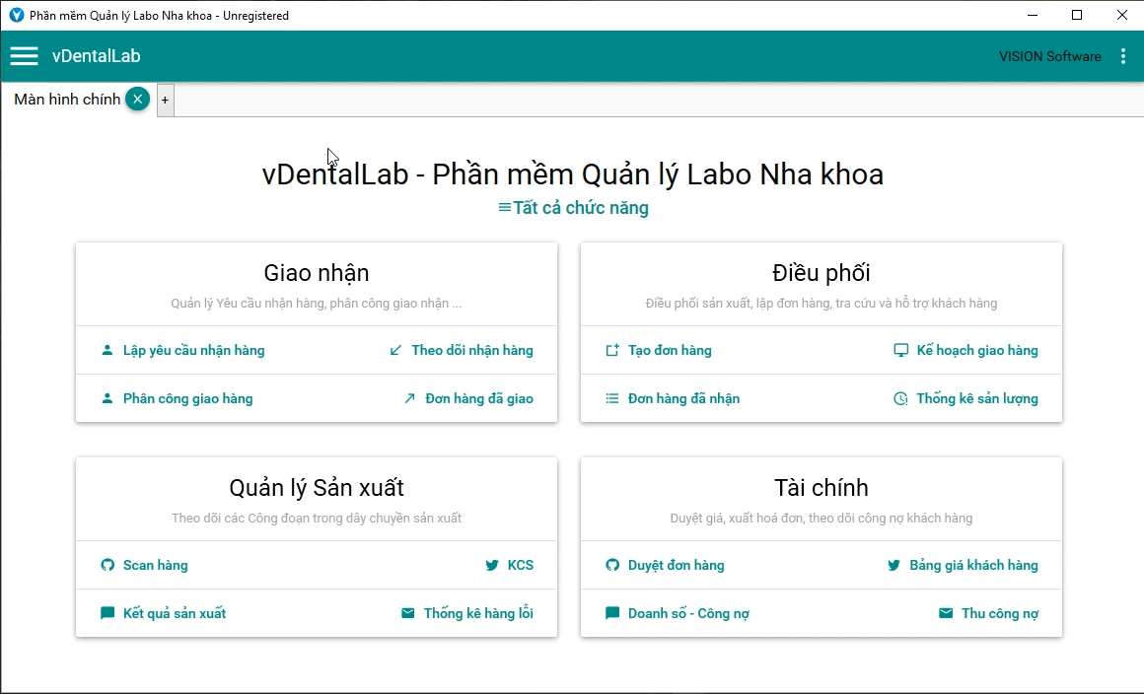The height and width of the screenshot is (694, 1144).
Task: Click the Thu công nợ envelope icon
Action: (x=946, y=613)
